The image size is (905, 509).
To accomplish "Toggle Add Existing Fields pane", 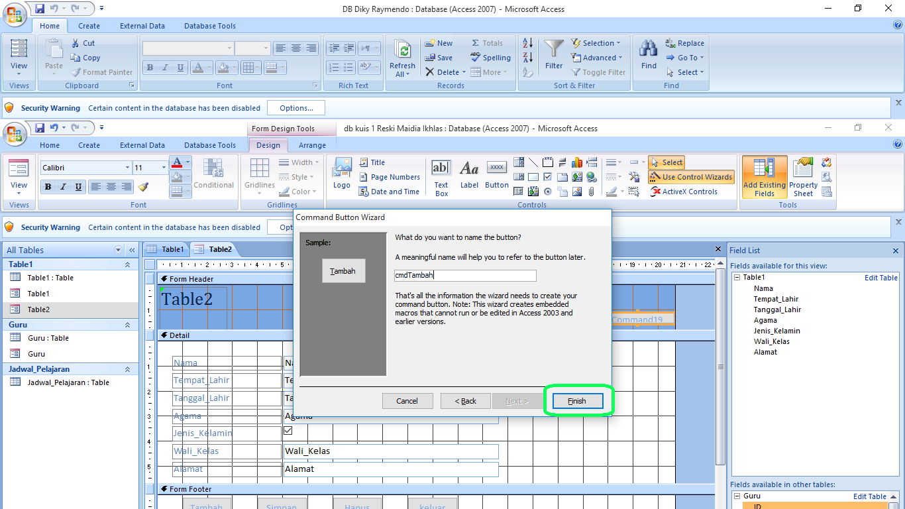I will tap(765, 177).
